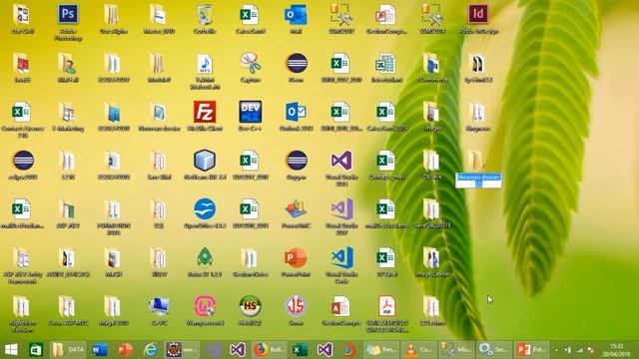Launch the NetBeans IDE cube shortcut
This screenshot has height=359, width=639.
click(x=205, y=161)
